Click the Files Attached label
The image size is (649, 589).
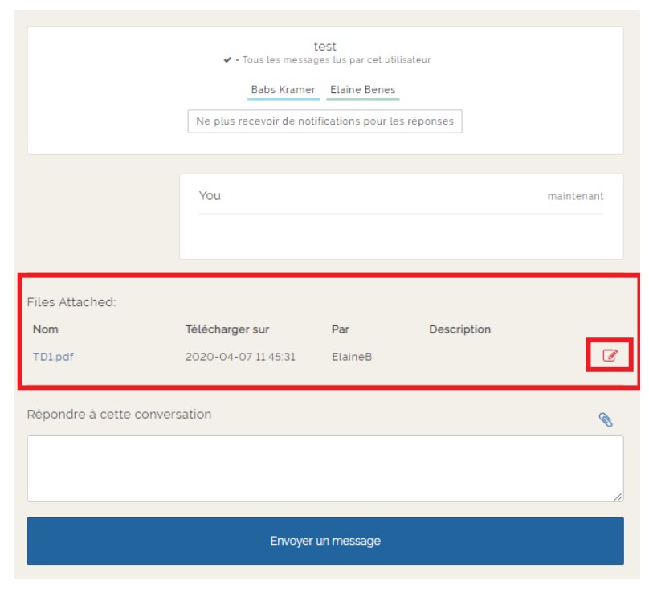(x=71, y=302)
